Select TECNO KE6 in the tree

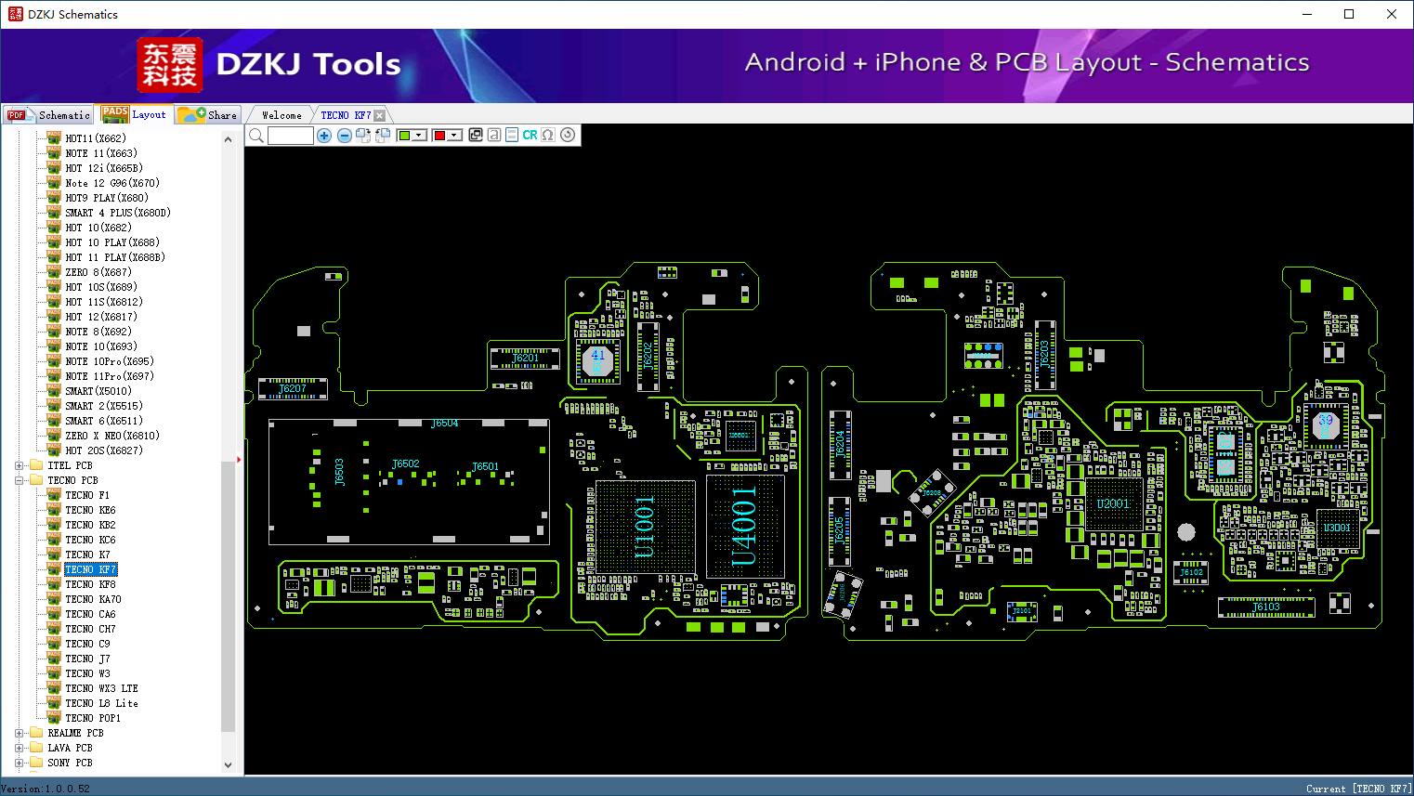[x=90, y=510]
